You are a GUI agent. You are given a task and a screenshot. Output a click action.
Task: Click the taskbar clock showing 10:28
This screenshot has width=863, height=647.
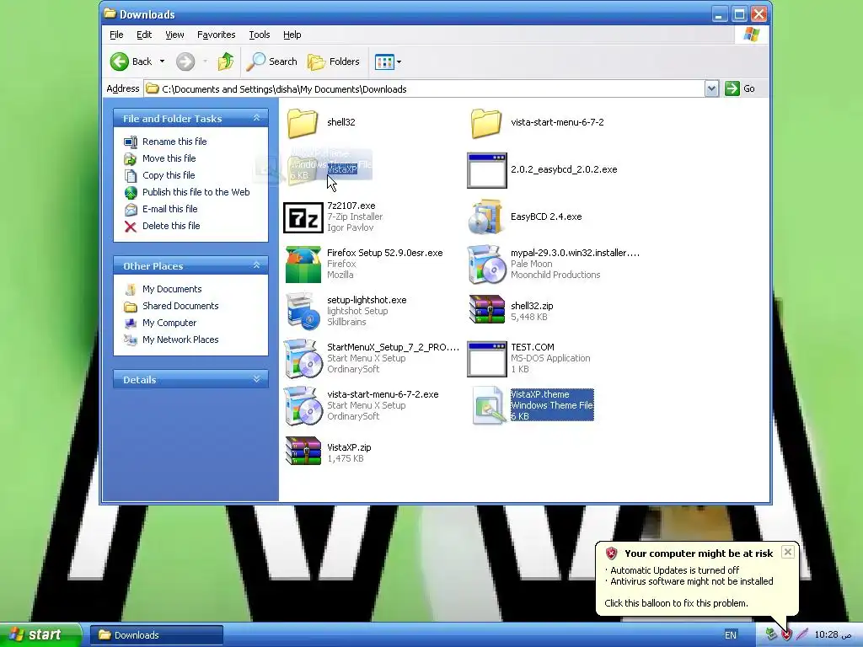tap(833, 635)
